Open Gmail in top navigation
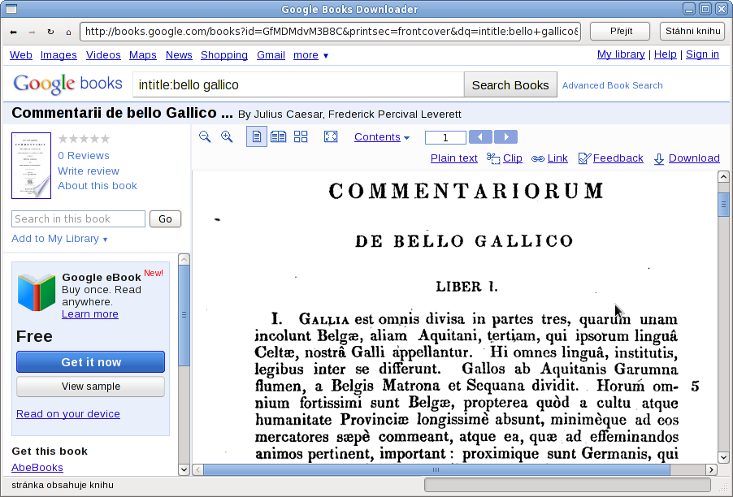This screenshot has width=733, height=497. tap(271, 55)
